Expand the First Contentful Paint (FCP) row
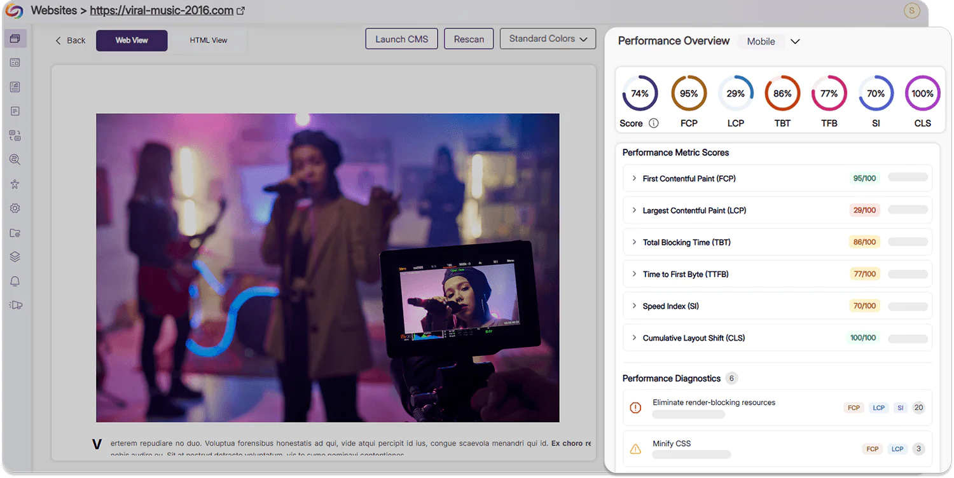Viewport: 954px width, 478px height. (x=777, y=179)
